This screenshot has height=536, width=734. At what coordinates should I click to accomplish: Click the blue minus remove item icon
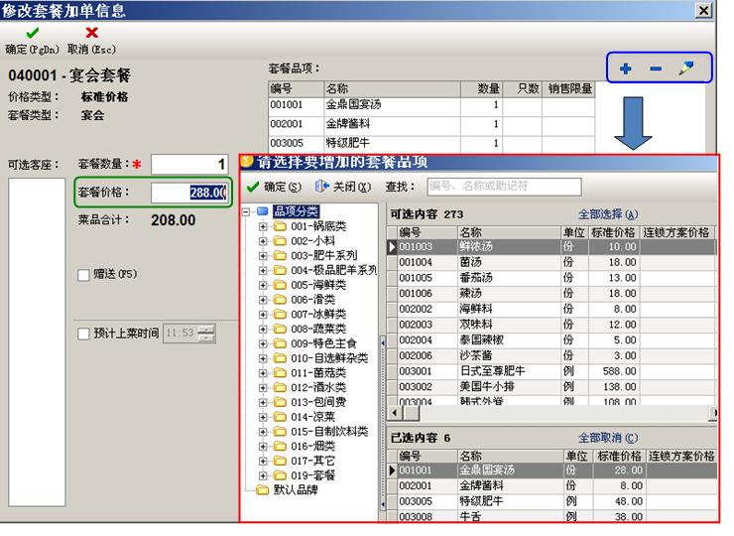(655, 68)
